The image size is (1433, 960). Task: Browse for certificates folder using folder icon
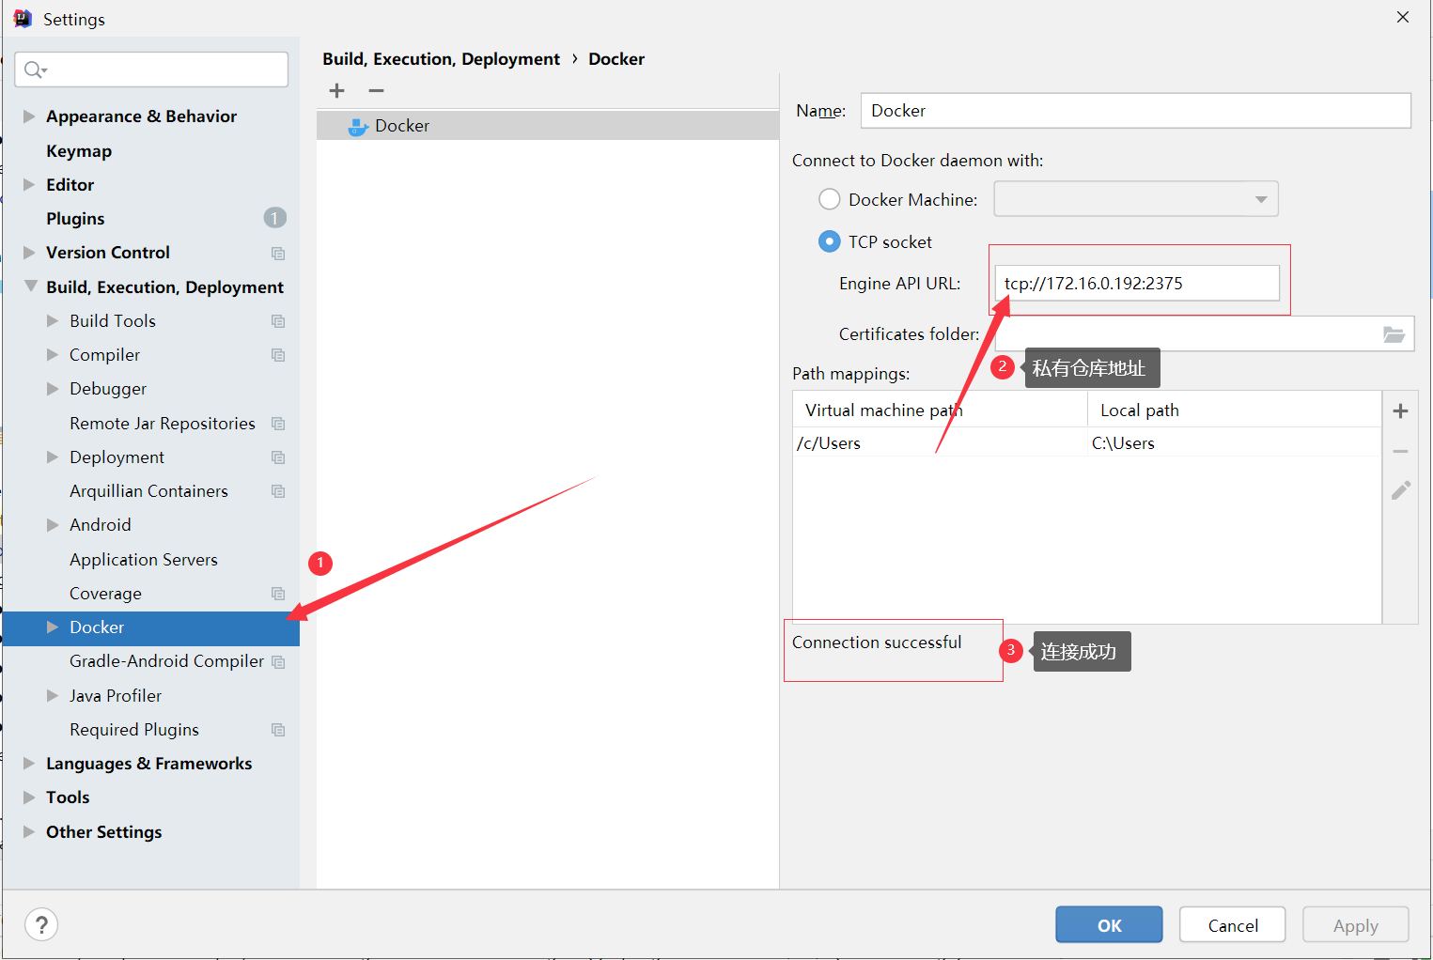[x=1394, y=334]
